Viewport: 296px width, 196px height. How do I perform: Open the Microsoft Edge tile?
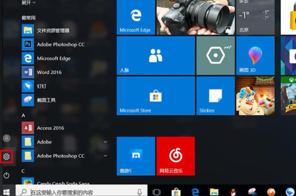[136, 17]
